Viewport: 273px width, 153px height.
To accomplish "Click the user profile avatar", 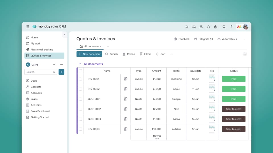I will 246,27.
